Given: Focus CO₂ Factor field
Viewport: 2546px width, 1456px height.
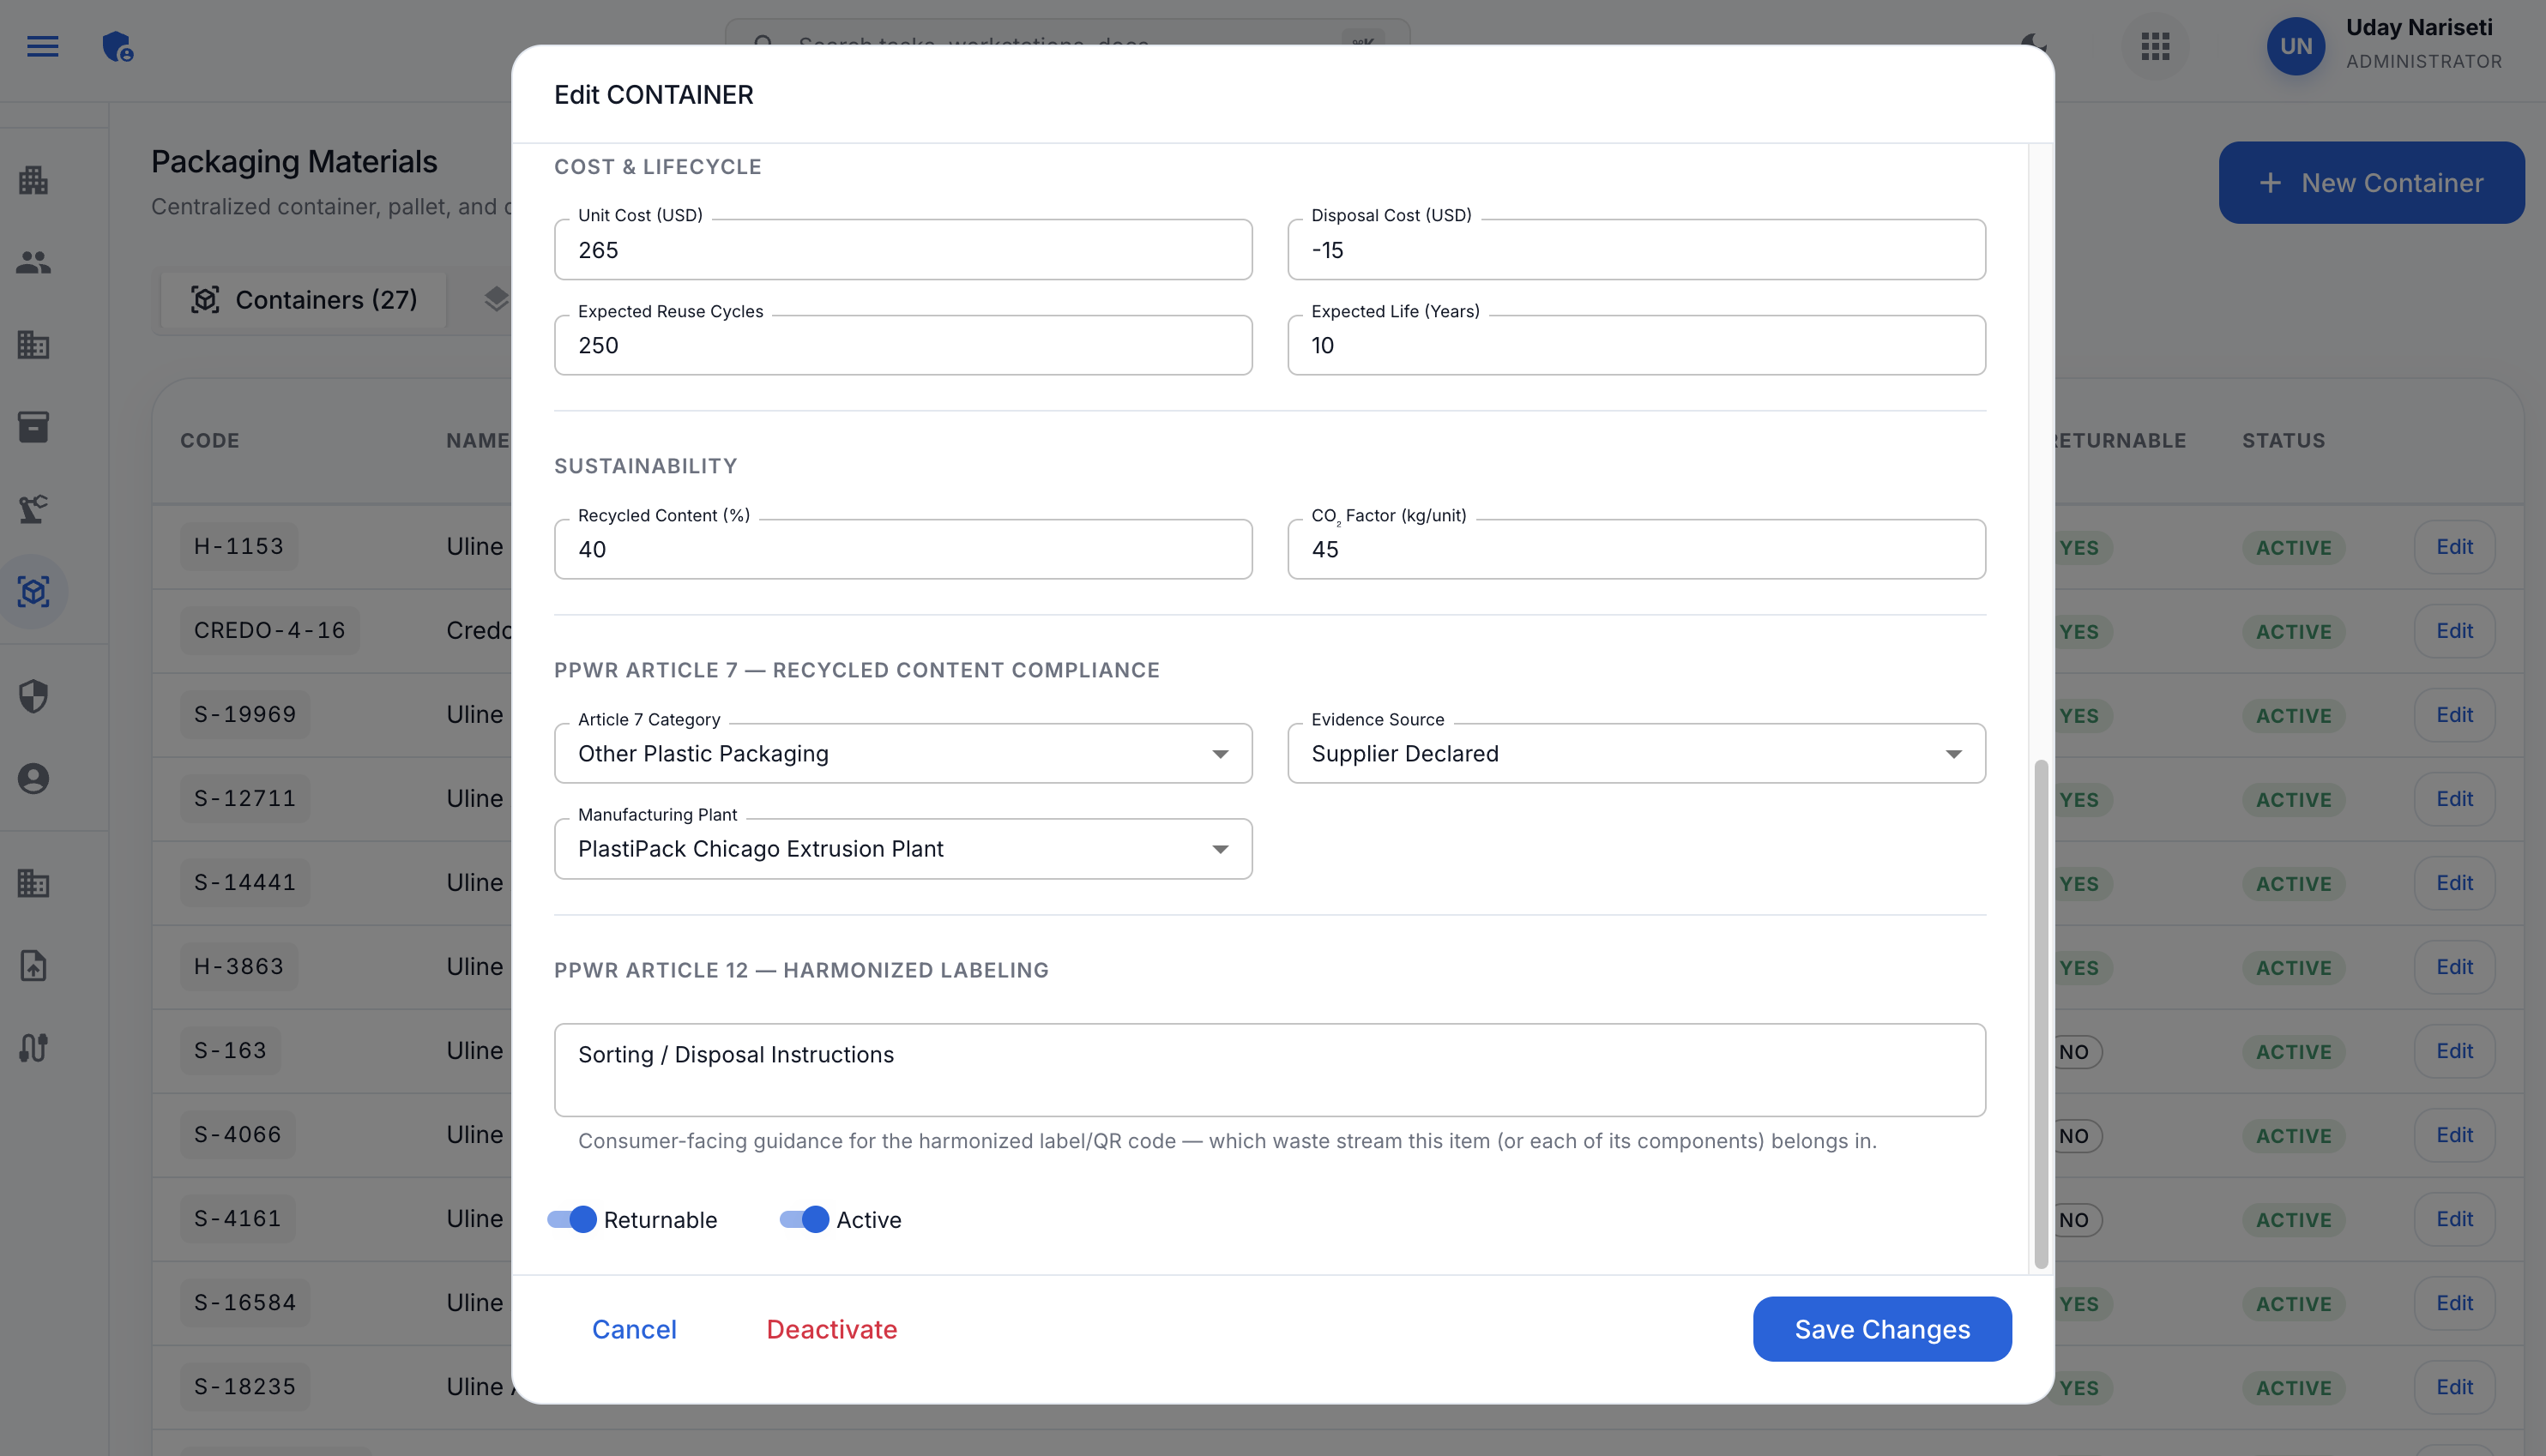Looking at the screenshot, I should point(1636,549).
